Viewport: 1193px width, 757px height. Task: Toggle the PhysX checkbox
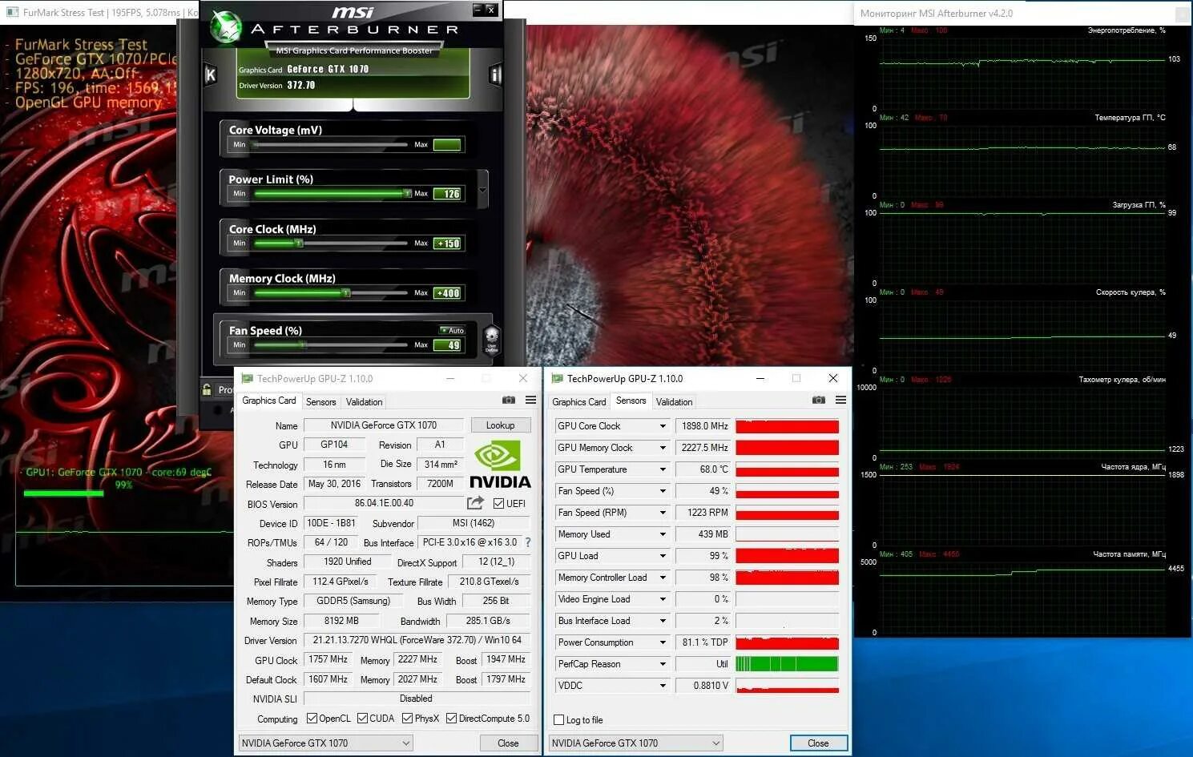tap(407, 719)
